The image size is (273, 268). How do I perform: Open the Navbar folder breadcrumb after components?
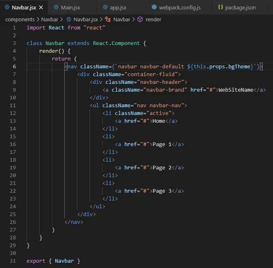[x=49, y=19]
